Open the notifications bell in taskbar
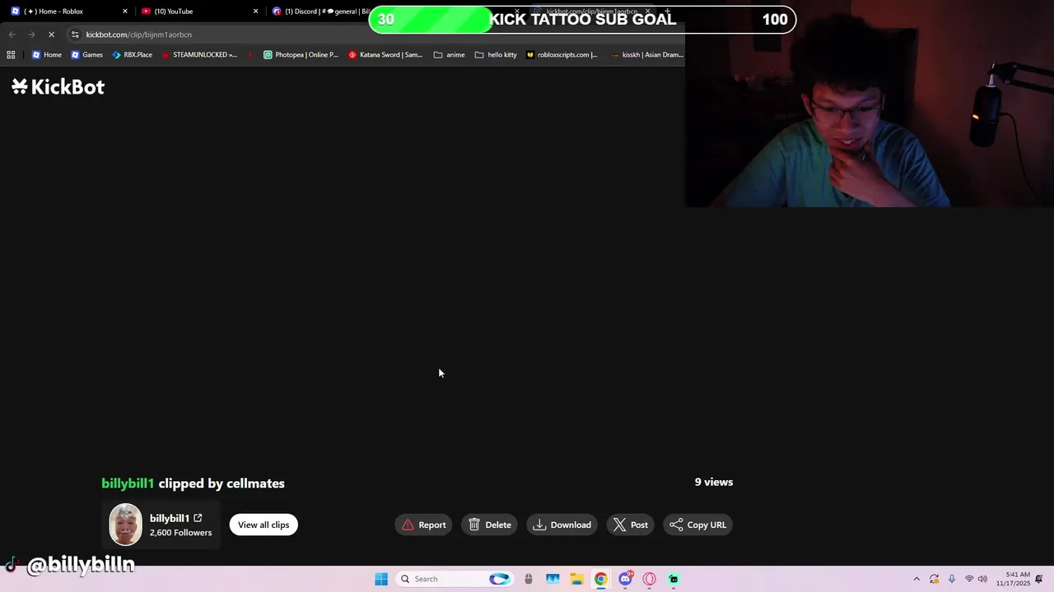The width and height of the screenshot is (1054, 592). click(1039, 579)
